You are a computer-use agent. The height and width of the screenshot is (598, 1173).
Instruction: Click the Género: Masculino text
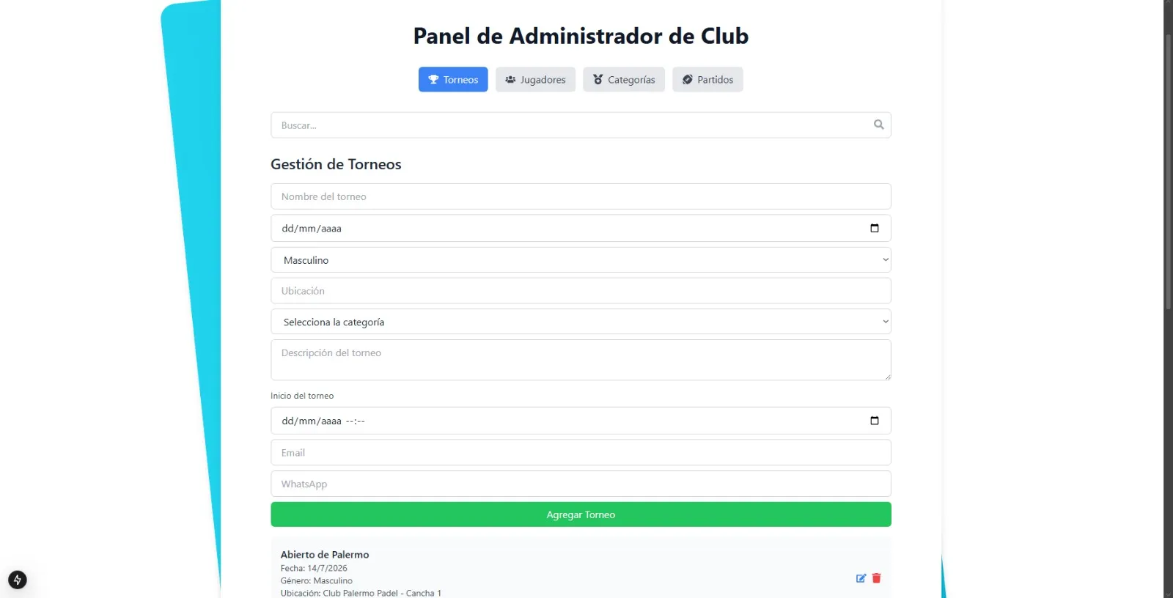pyautogui.click(x=317, y=580)
